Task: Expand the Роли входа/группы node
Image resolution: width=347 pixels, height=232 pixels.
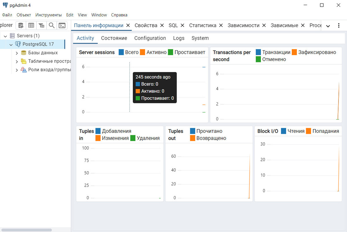Action: [17, 70]
